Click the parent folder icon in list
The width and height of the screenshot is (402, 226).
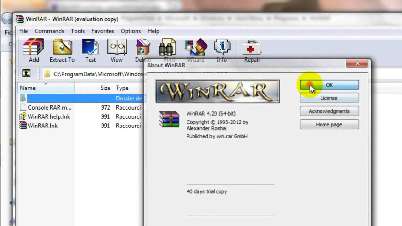23,98
